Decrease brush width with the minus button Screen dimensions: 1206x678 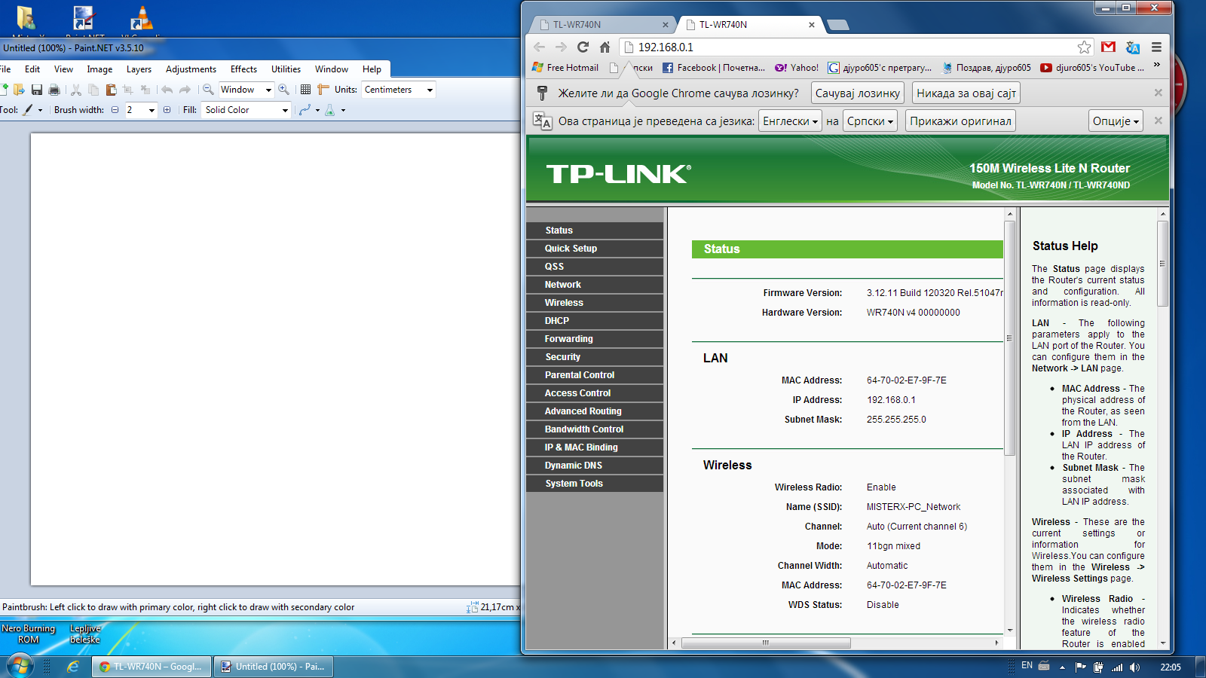[x=115, y=110]
